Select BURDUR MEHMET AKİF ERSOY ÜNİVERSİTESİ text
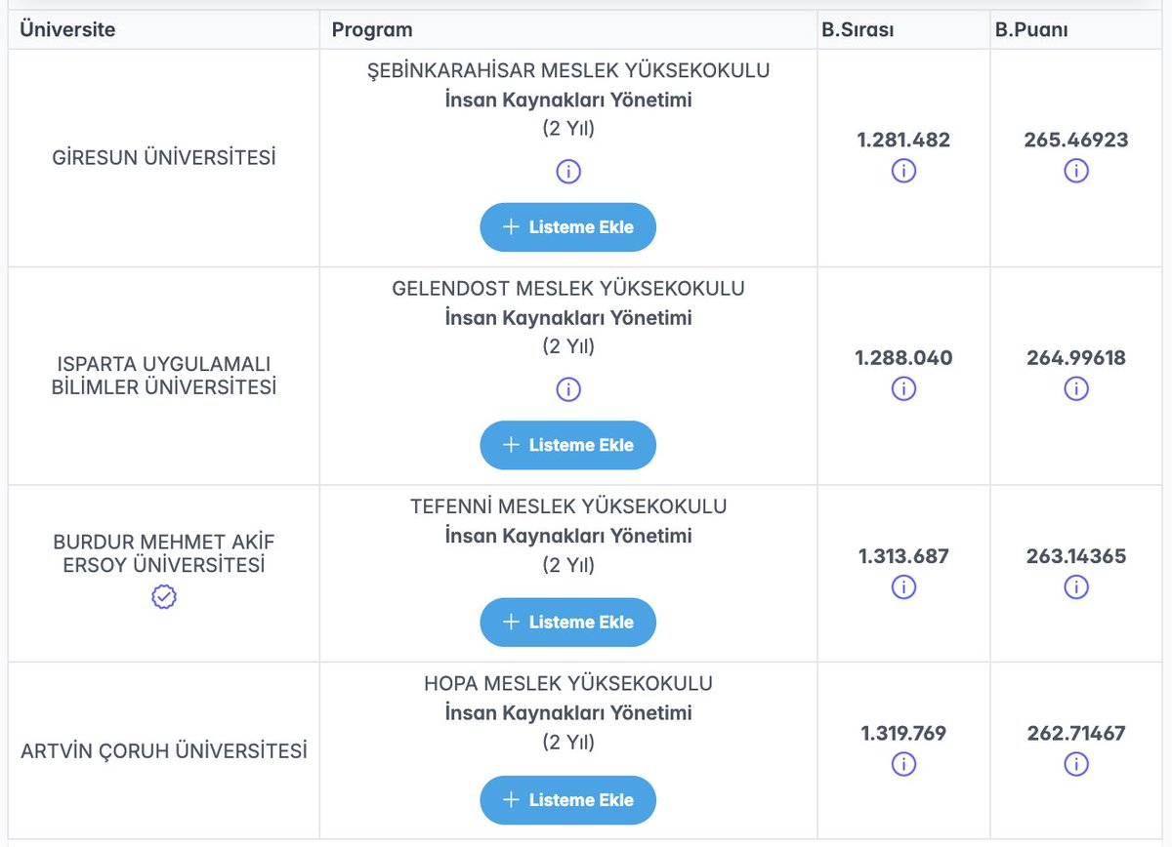Screen dimensions: 1172x847 point(164,553)
